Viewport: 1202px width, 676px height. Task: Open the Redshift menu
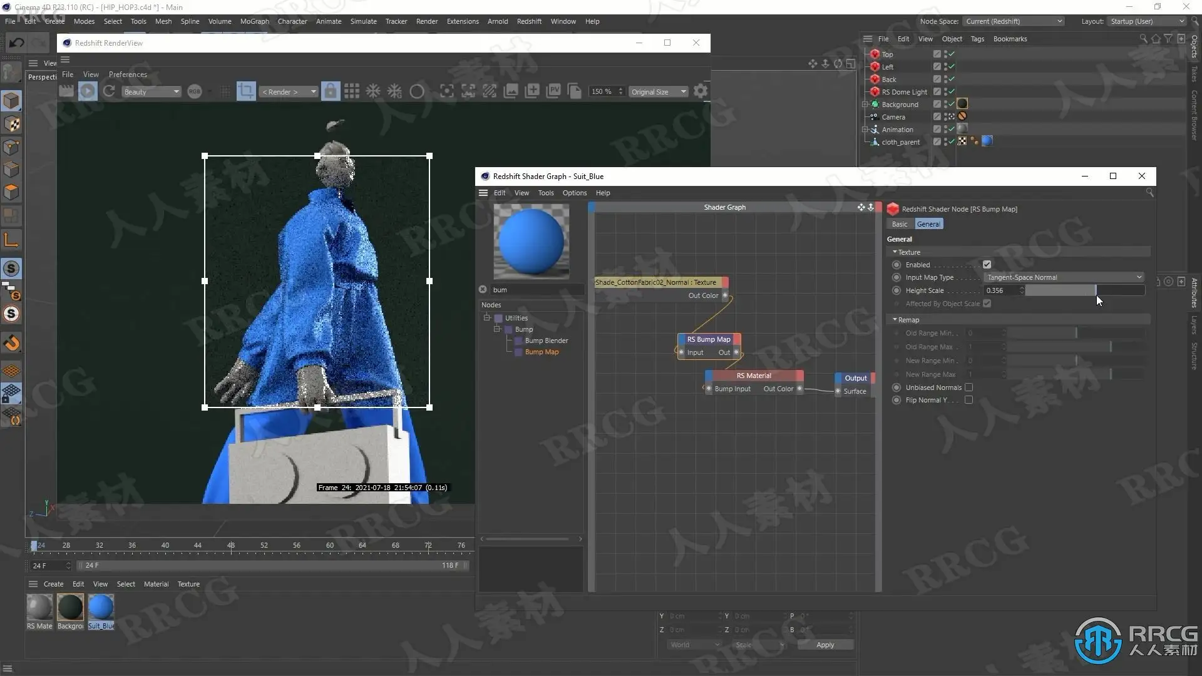coord(528,21)
